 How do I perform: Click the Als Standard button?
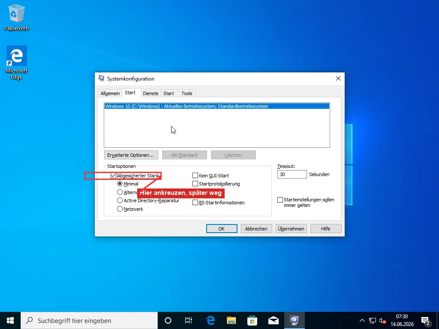(184, 155)
